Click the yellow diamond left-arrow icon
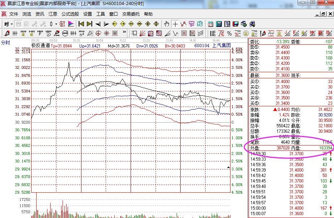Viewport: 334px width, 218px height. 115,24
